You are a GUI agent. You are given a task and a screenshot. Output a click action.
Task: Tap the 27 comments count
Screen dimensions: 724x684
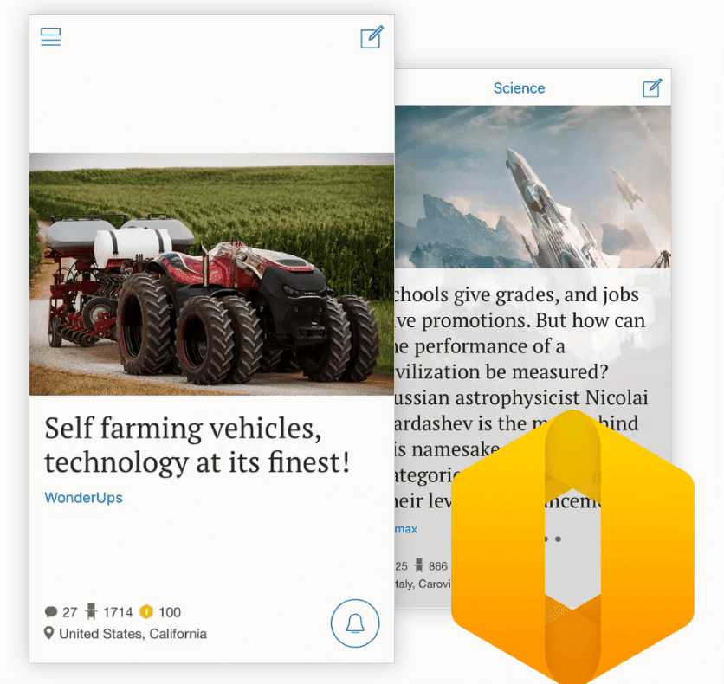point(70,612)
